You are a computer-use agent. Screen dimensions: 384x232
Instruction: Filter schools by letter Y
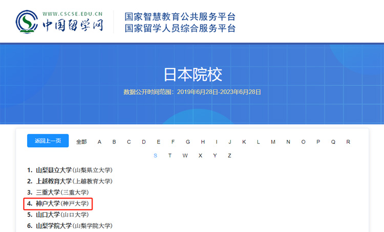[x=215, y=155]
